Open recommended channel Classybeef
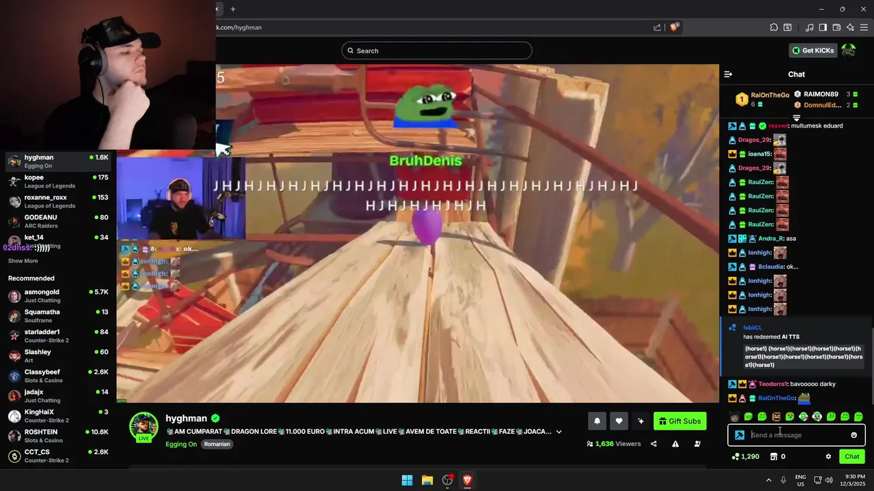The image size is (874, 491). click(x=58, y=376)
